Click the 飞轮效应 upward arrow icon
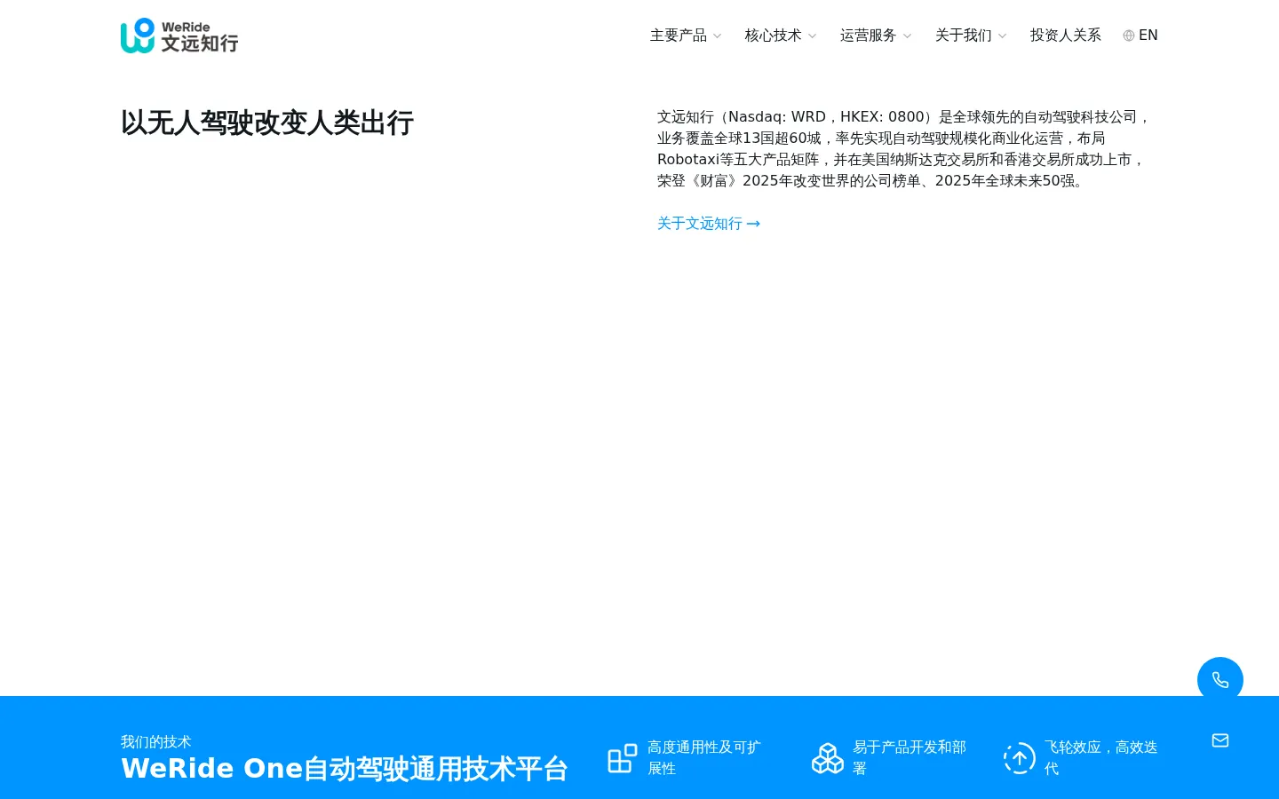Viewport: 1279px width, 799px height. (1020, 758)
